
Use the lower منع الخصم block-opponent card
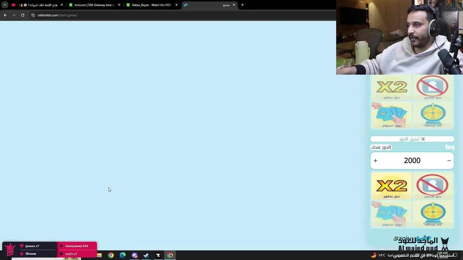click(x=433, y=186)
